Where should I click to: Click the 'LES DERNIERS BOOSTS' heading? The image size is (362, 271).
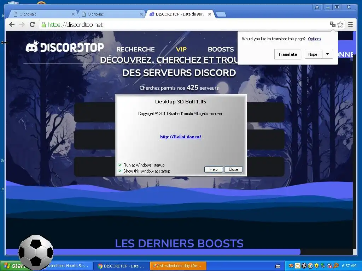point(179,243)
